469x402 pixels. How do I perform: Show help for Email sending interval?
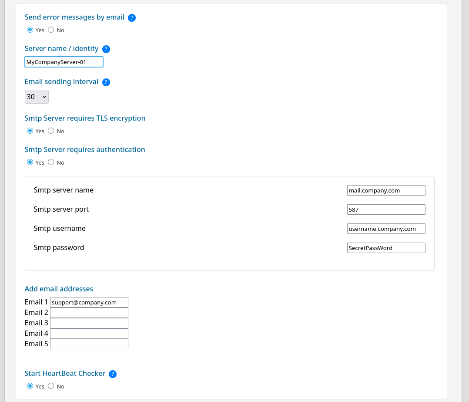(106, 82)
